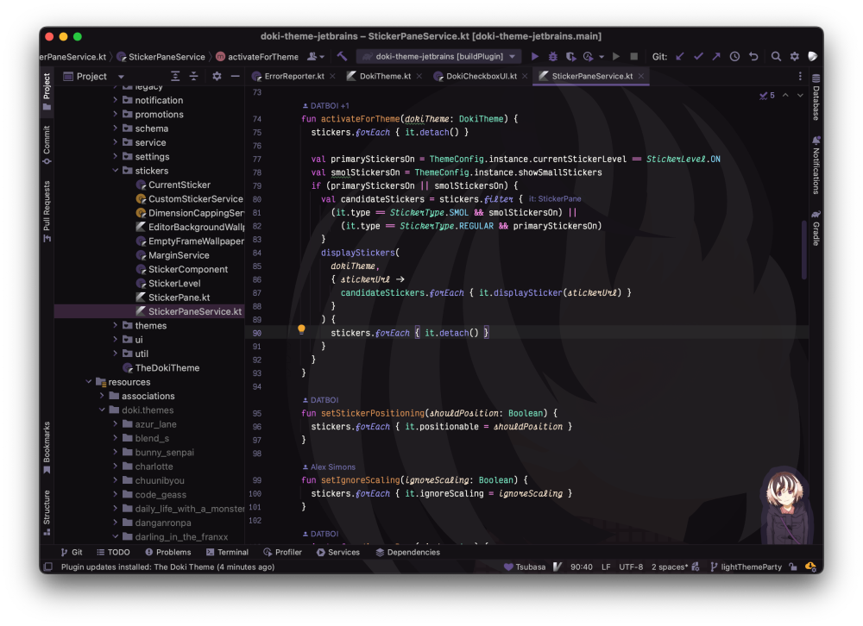Jump to previous highlighted problem arrow
Image resolution: width=863 pixels, height=626 pixels.
pyautogui.click(x=785, y=95)
